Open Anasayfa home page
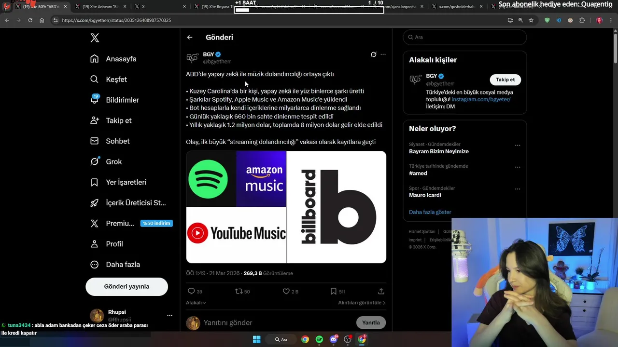This screenshot has height=347, width=618. point(113,59)
